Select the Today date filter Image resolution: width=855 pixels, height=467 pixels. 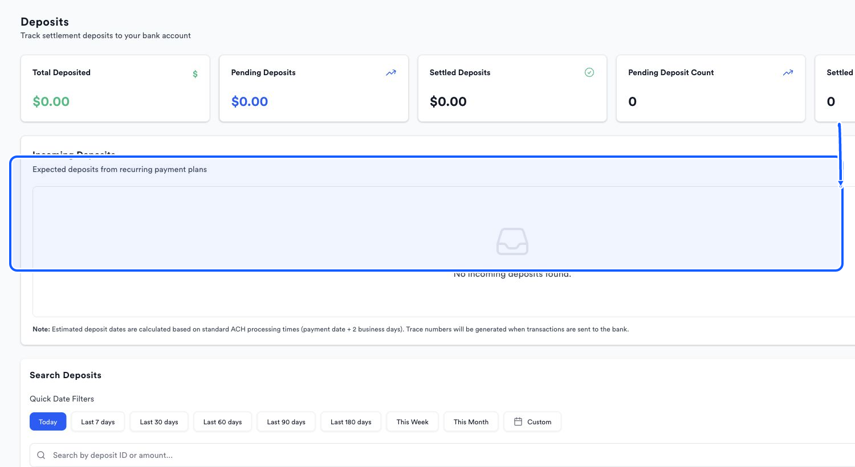tap(48, 422)
